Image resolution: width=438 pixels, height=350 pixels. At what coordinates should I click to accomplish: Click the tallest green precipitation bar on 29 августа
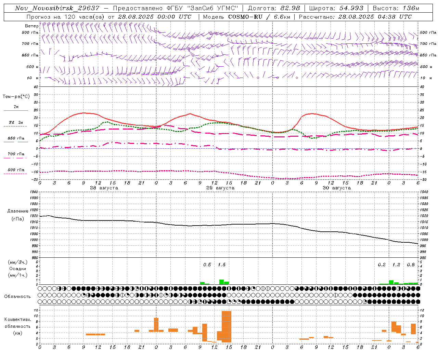click(222, 282)
